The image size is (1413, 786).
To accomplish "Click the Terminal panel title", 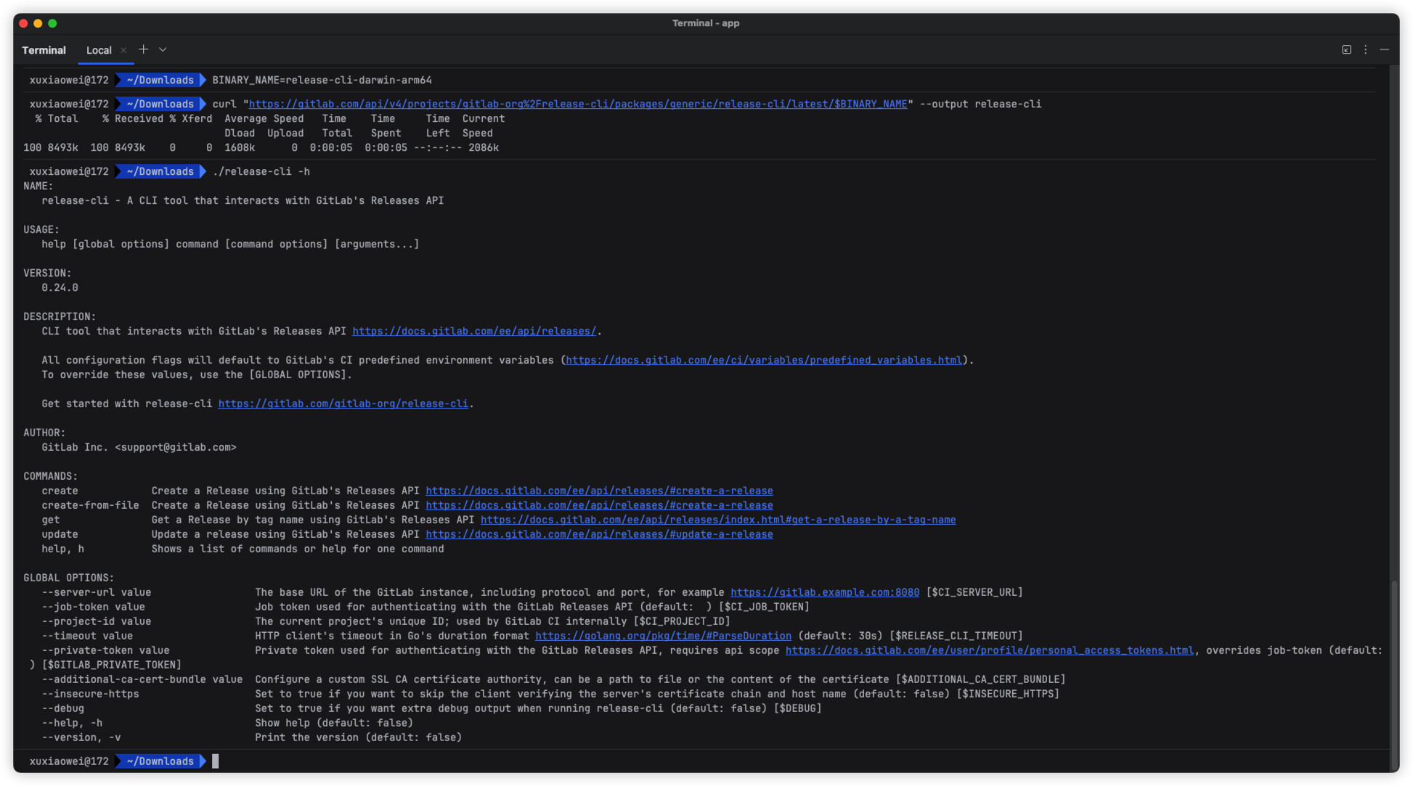I will (44, 50).
